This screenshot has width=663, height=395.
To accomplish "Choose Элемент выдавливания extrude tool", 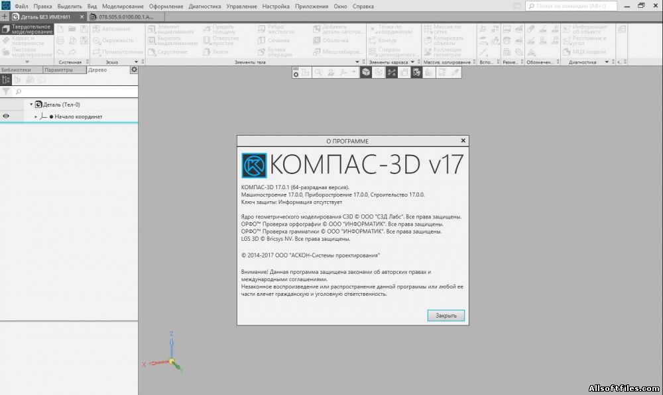I will click(171, 29).
